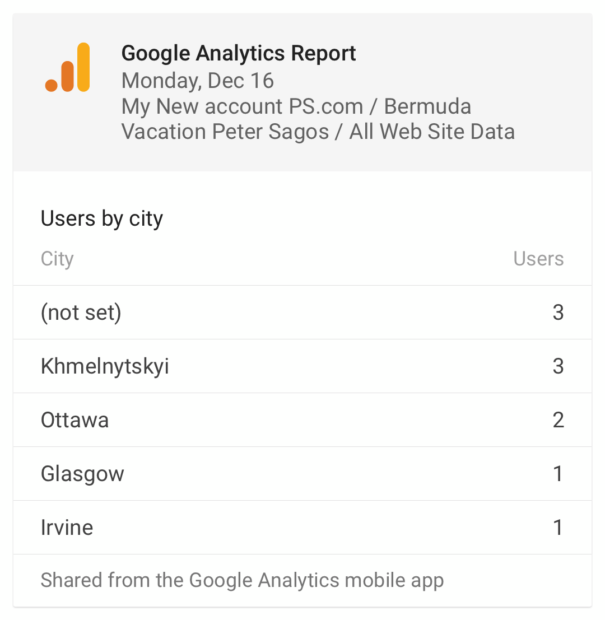Click the user count for (not set)
Viewport: 605px width, 620px height.
pyautogui.click(x=558, y=313)
